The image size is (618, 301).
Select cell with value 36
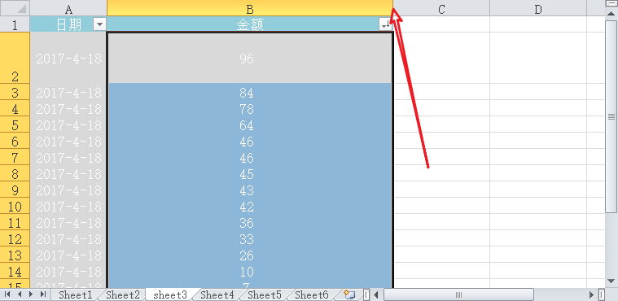pos(249,222)
